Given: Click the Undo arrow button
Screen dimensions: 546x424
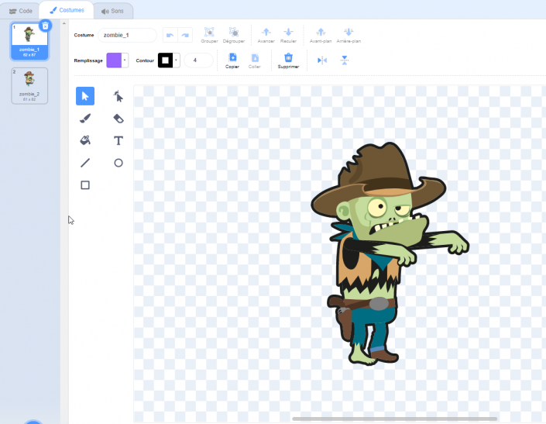Looking at the screenshot, I should click(170, 35).
